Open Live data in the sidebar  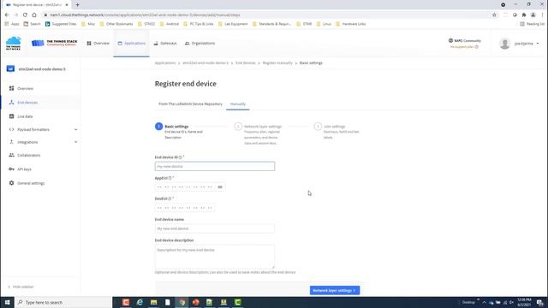[25, 116]
